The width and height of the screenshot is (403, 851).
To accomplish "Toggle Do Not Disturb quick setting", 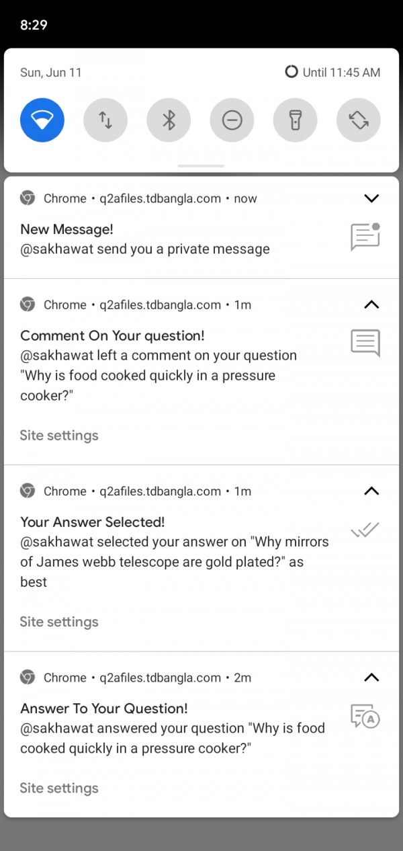I will point(232,120).
